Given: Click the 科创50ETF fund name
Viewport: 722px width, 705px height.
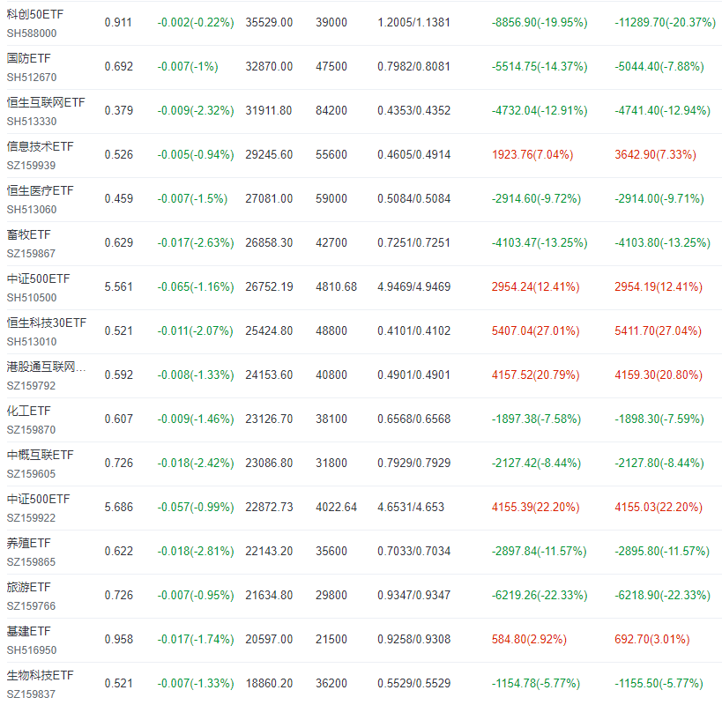Looking at the screenshot, I should click(x=35, y=14).
